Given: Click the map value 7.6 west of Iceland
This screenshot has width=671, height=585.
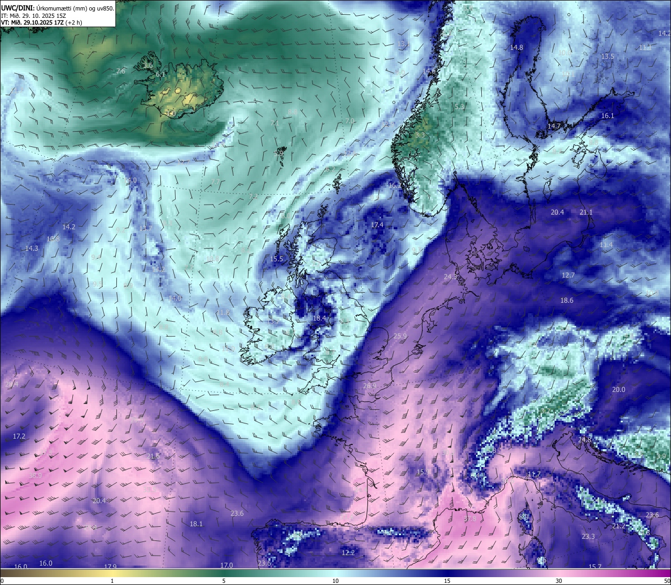Looking at the screenshot, I should 121,71.
